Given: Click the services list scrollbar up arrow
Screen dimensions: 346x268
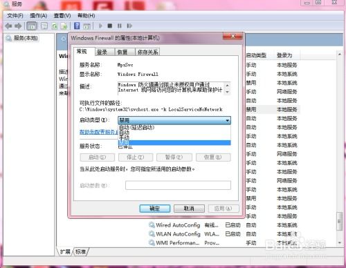Looking at the screenshot, I should pos(340,55).
